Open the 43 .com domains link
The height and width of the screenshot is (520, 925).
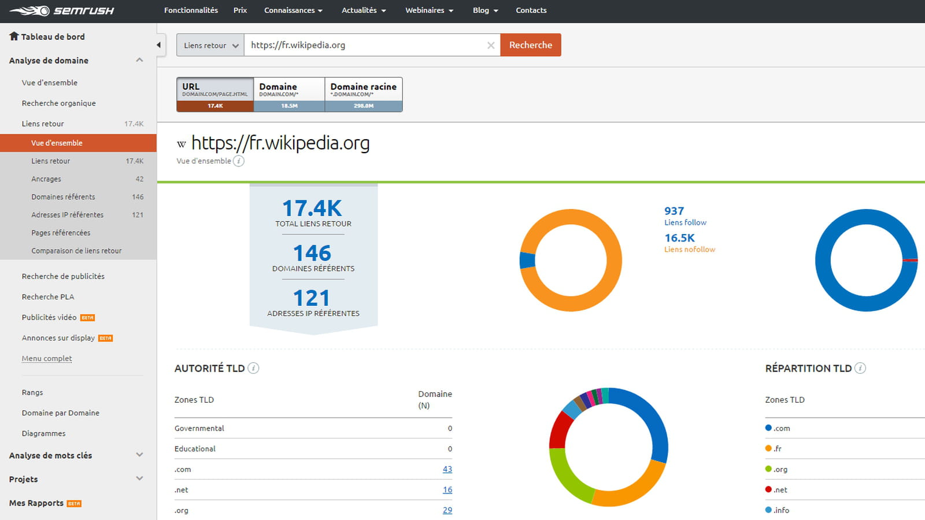447,469
